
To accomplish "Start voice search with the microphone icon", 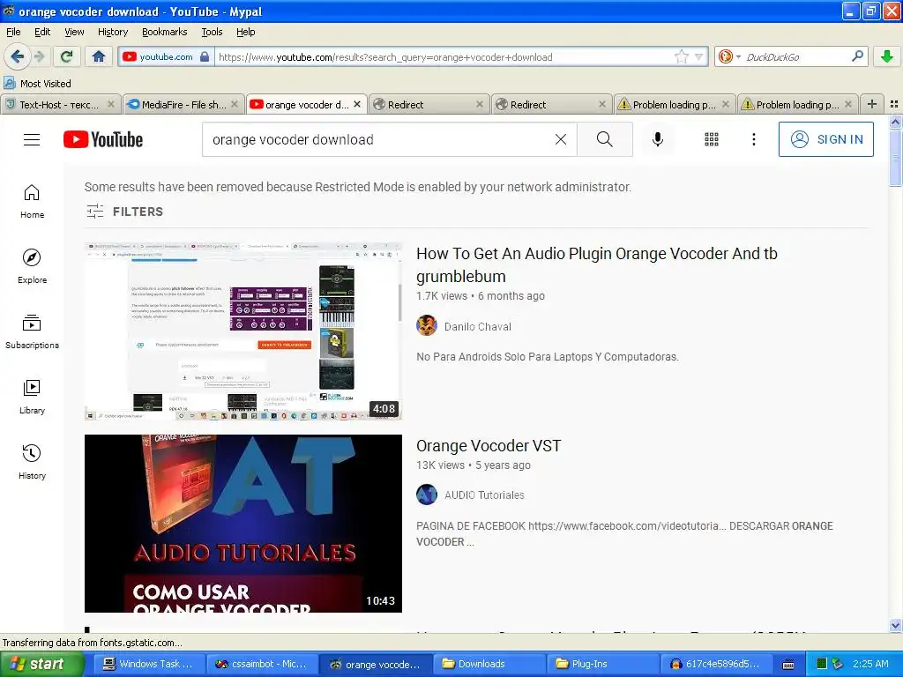I will point(658,139).
